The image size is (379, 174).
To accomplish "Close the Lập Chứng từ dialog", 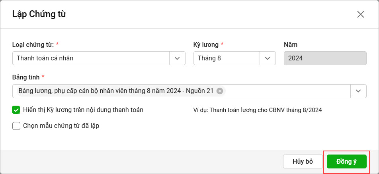I will coord(360,14).
